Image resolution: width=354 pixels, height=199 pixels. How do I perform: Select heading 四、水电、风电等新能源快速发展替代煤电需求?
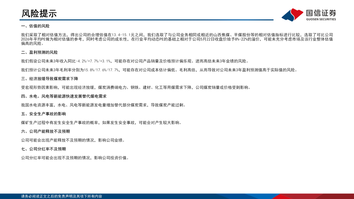64,97
